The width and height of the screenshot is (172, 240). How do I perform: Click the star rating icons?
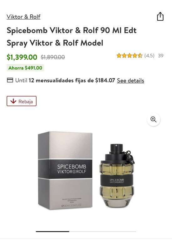pos(129,55)
